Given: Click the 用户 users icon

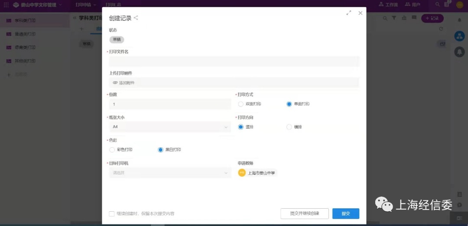Looking at the screenshot, I should click(407, 4).
